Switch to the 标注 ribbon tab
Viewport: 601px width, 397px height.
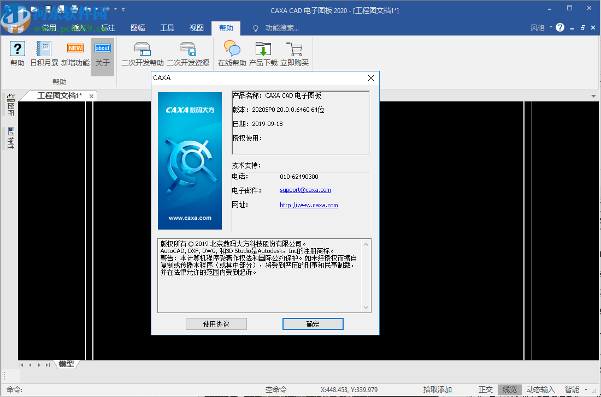click(x=108, y=27)
